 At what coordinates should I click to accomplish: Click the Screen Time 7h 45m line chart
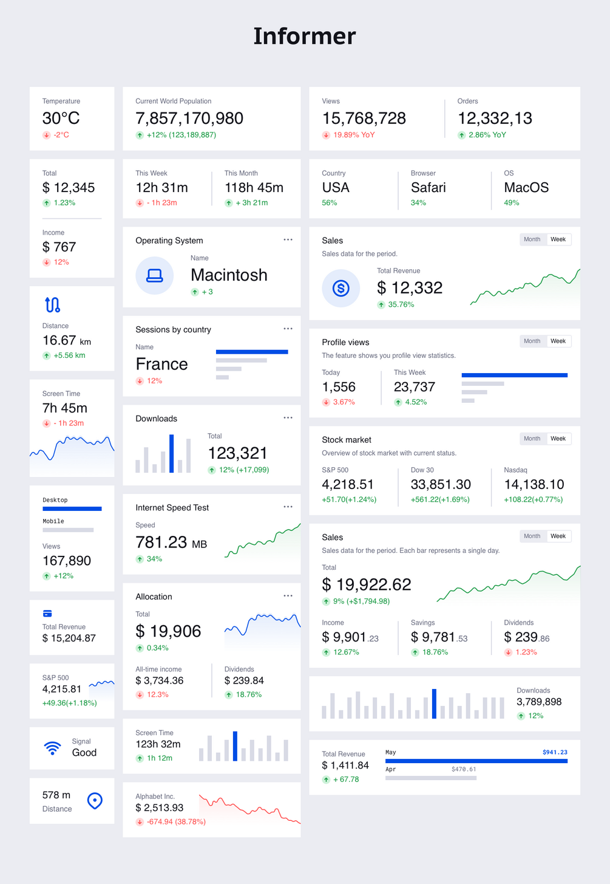click(72, 456)
